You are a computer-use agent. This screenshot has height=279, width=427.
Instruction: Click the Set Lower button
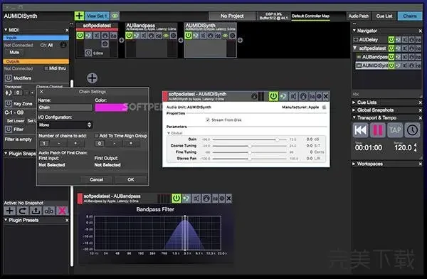point(16,121)
